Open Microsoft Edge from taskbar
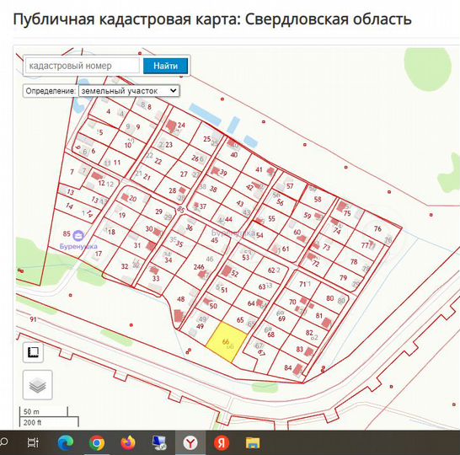This screenshot has width=460, height=455. pos(66,442)
